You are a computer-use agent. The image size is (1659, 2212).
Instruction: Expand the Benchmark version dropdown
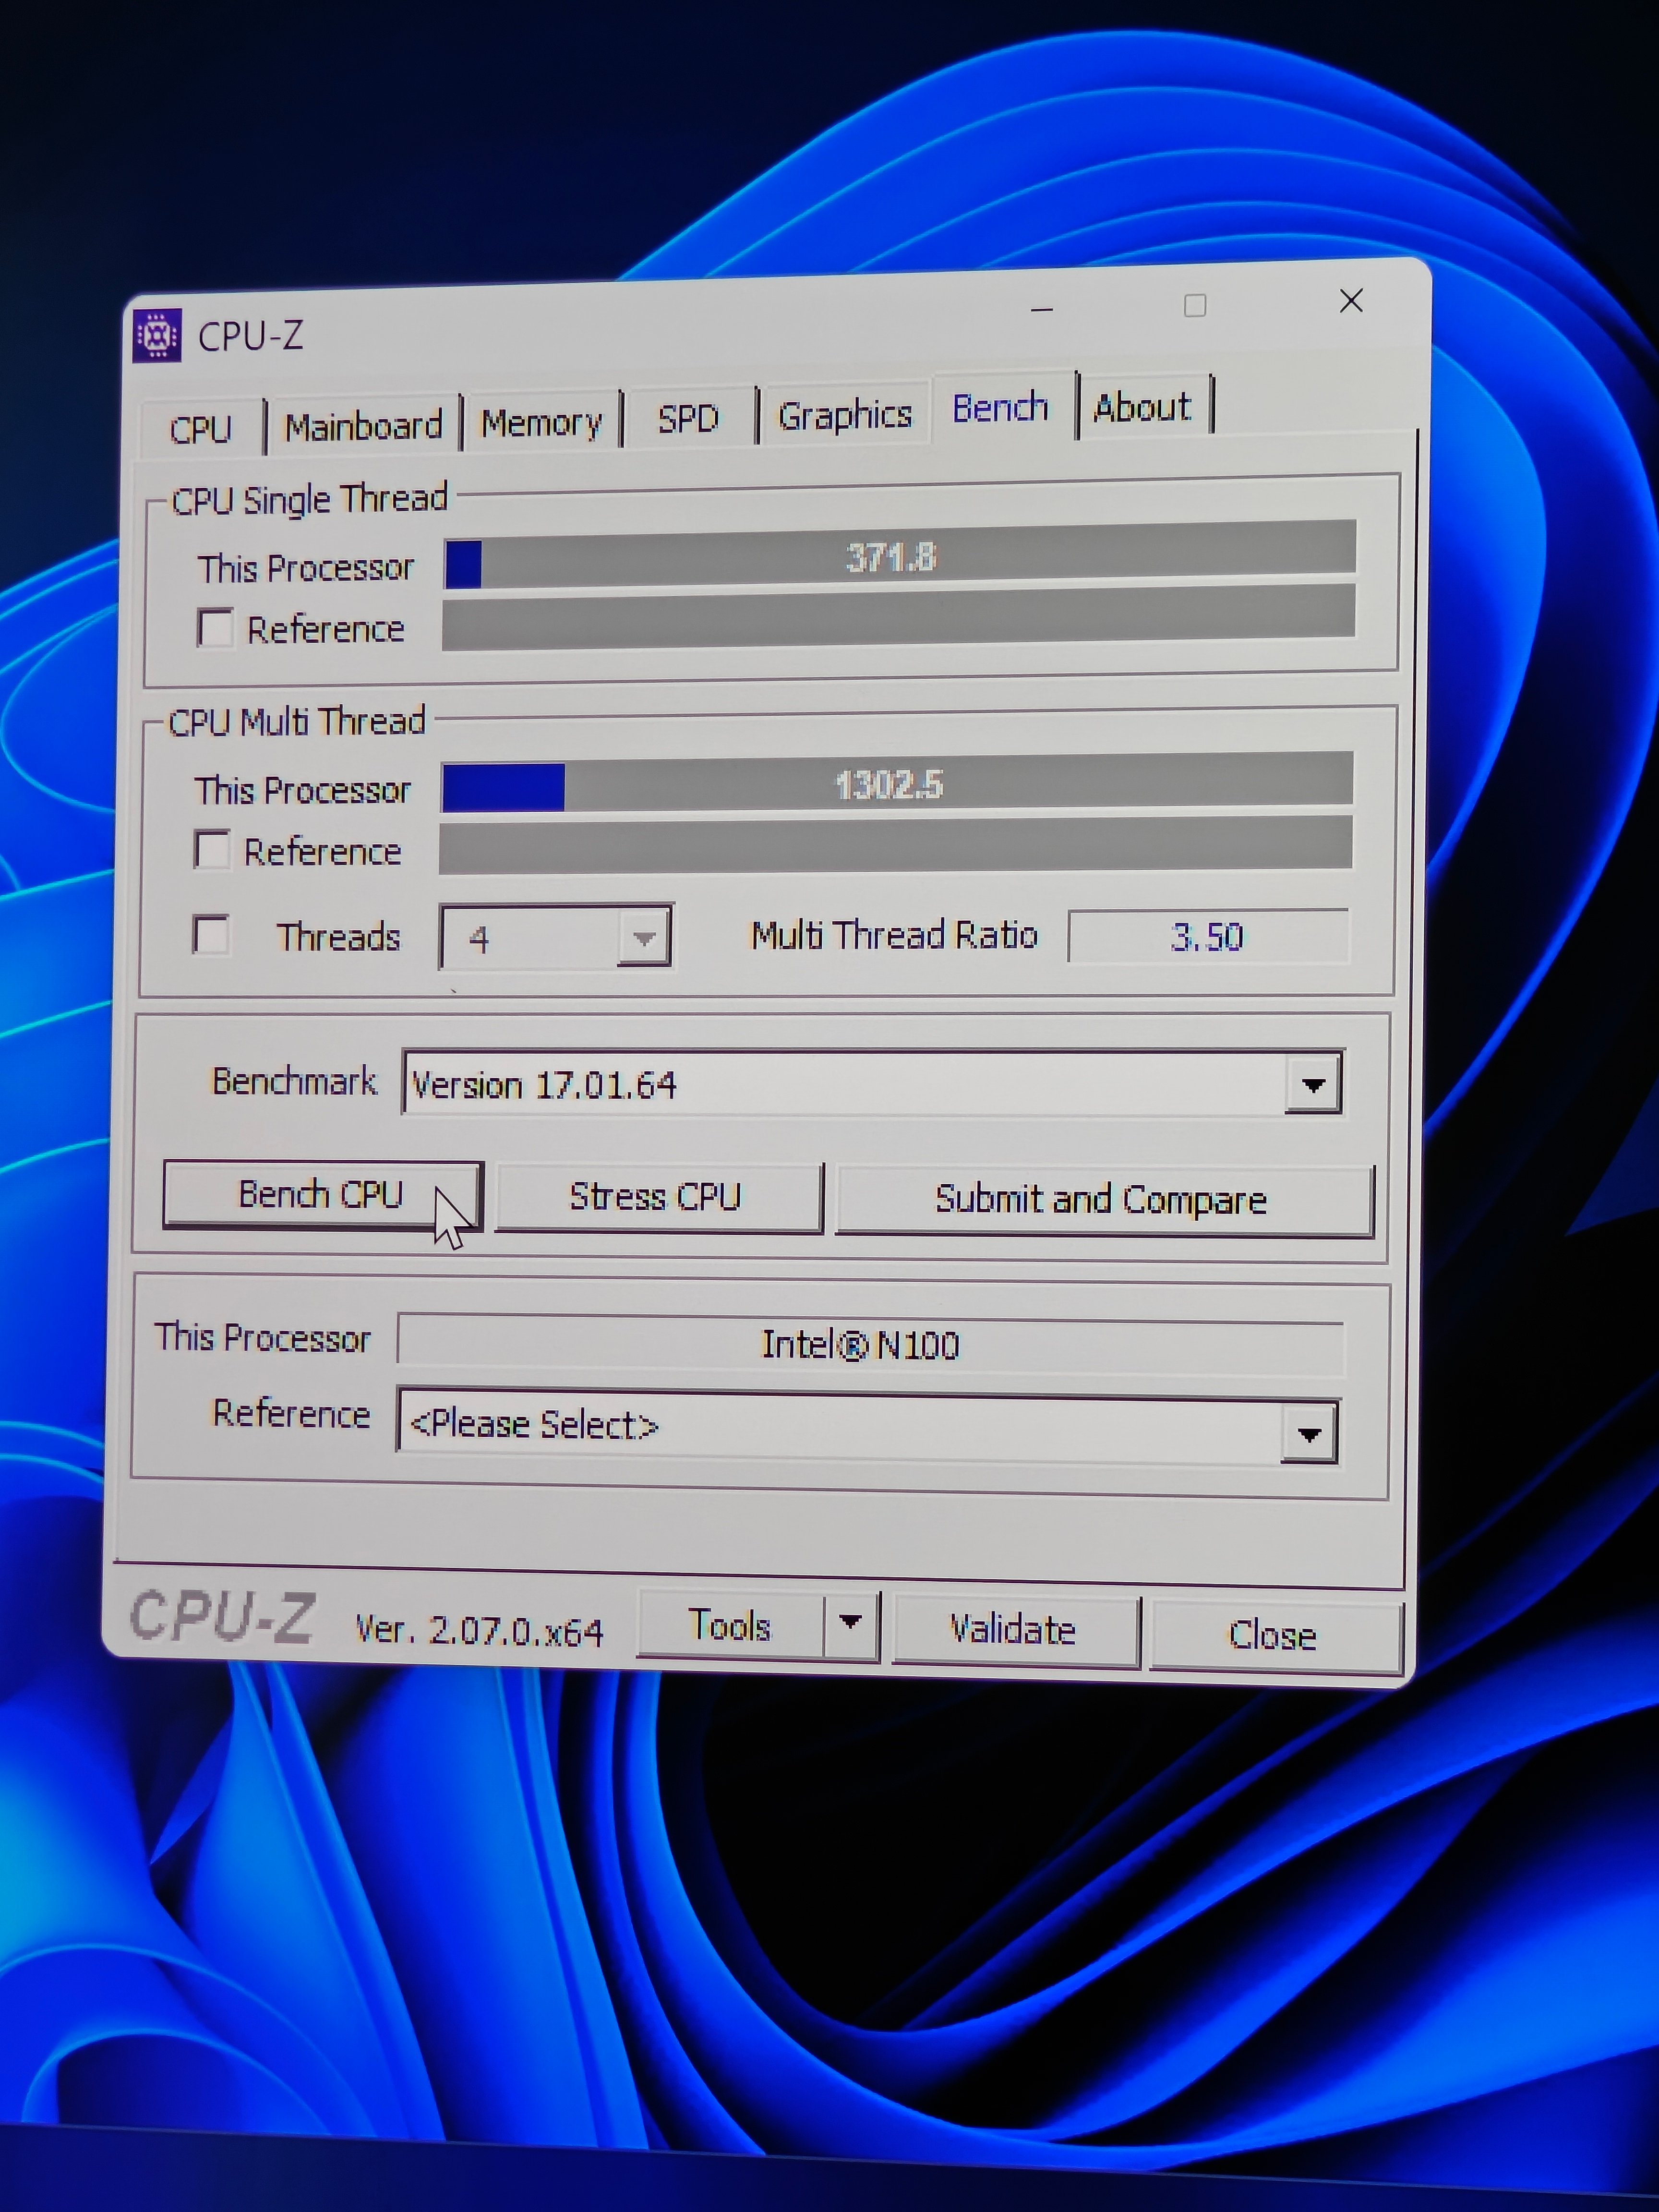[1313, 1084]
